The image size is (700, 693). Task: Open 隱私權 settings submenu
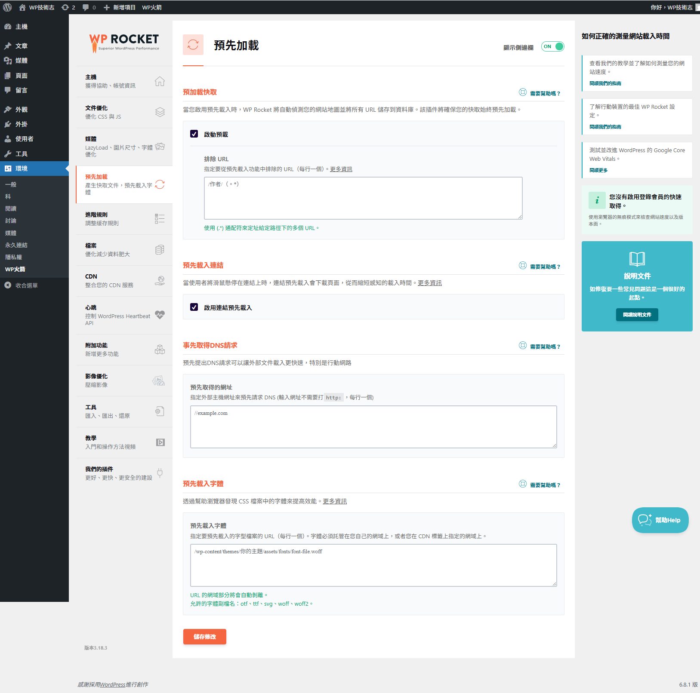[x=13, y=257]
